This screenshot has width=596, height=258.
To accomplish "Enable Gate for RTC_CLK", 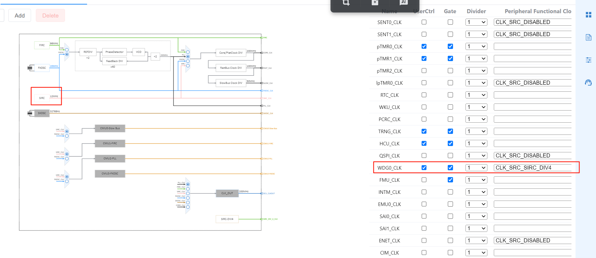I will coord(450,95).
